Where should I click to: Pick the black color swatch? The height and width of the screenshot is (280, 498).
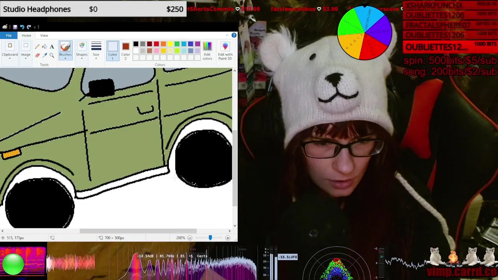(135, 44)
